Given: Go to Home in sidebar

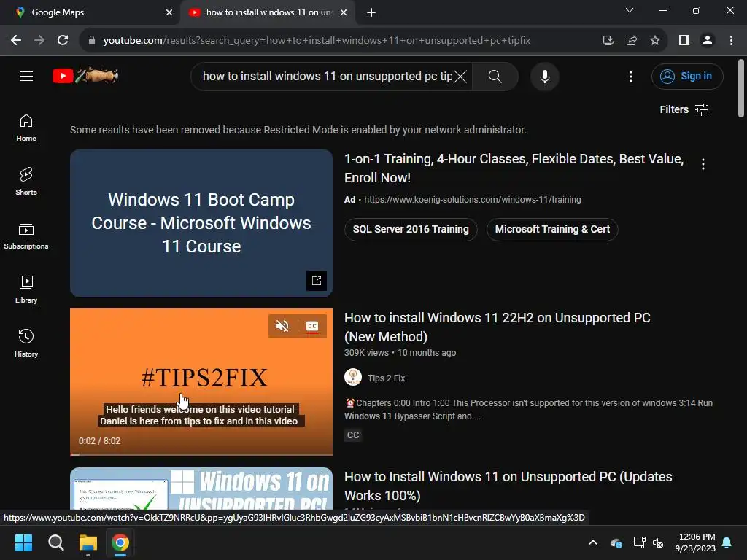Looking at the screenshot, I should pos(26,128).
